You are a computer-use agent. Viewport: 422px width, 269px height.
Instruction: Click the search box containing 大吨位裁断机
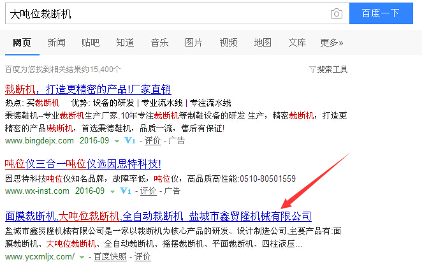166,13
